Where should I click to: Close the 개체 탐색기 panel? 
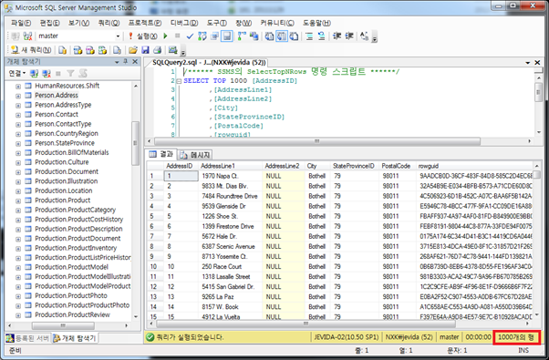[x=135, y=62]
